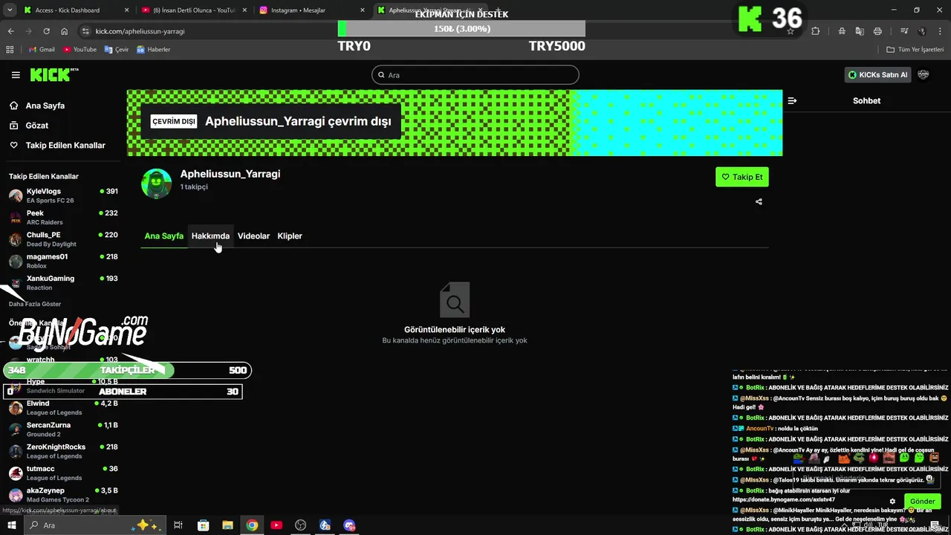Click the share icon below Takip Et
Screen dimensions: 951x535
(759, 201)
